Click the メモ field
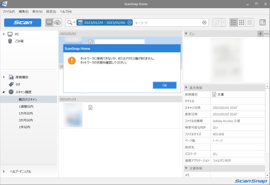Screen dimensions: 270x185 pos(238,175)
